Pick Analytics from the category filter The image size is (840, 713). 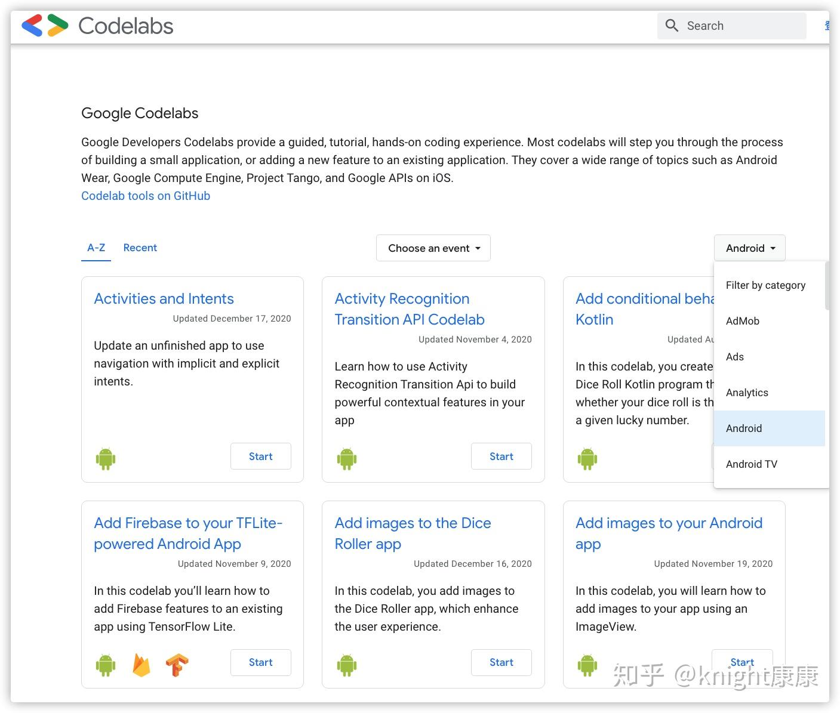tap(747, 393)
